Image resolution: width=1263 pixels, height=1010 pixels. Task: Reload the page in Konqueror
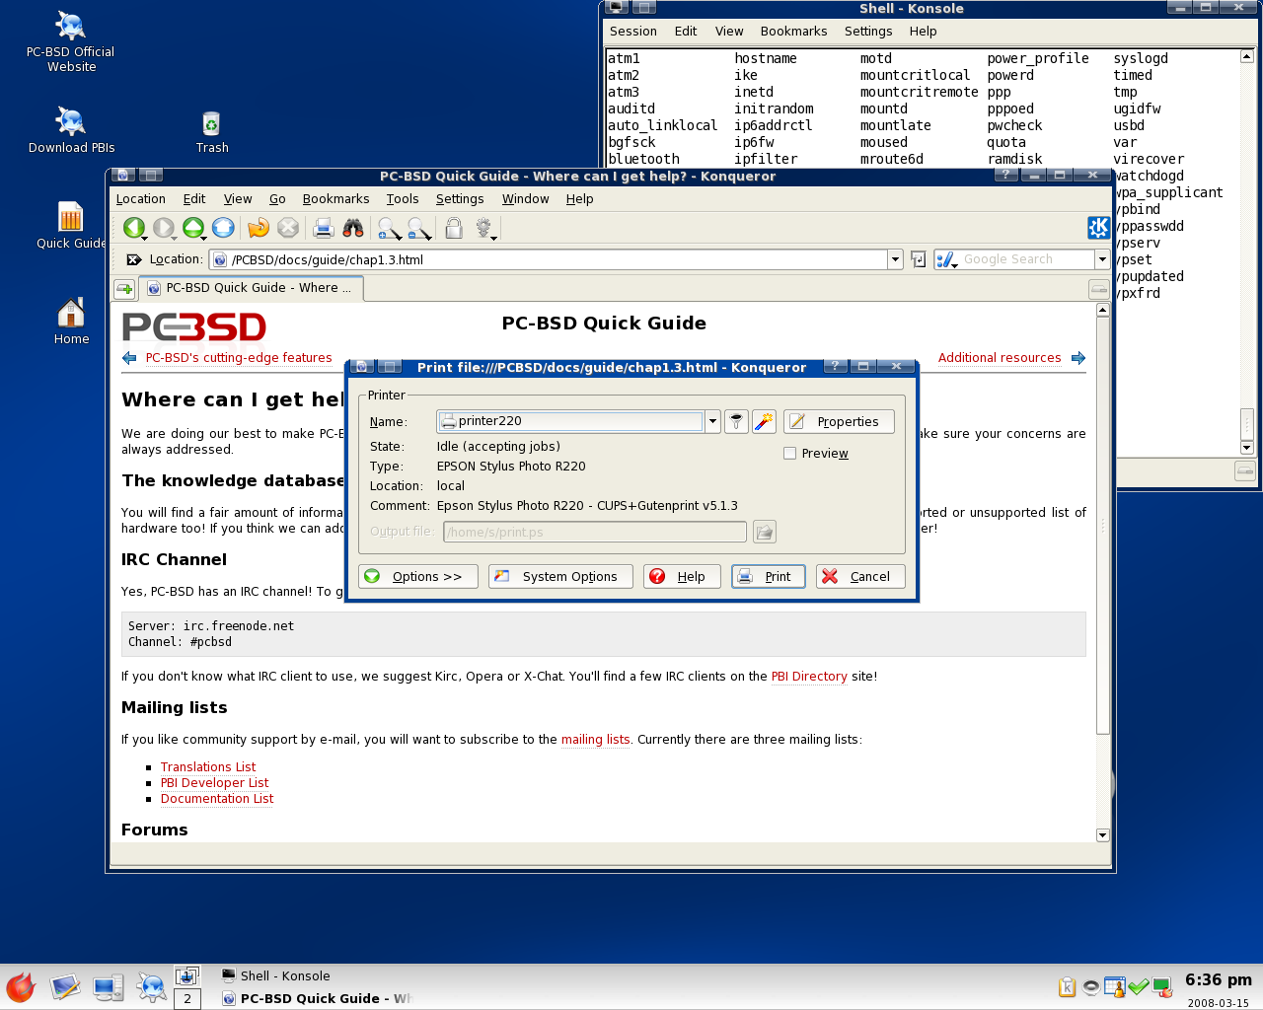click(x=258, y=228)
